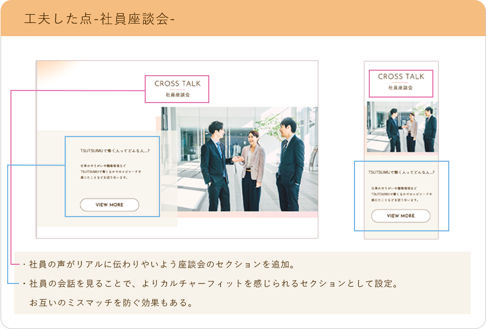Open the slide title 工夫した点-社員座談会-

(99, 19)
